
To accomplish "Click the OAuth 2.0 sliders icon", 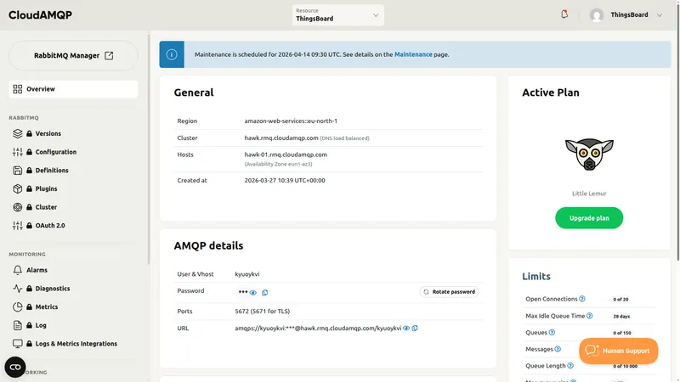I will click(17, 225).
